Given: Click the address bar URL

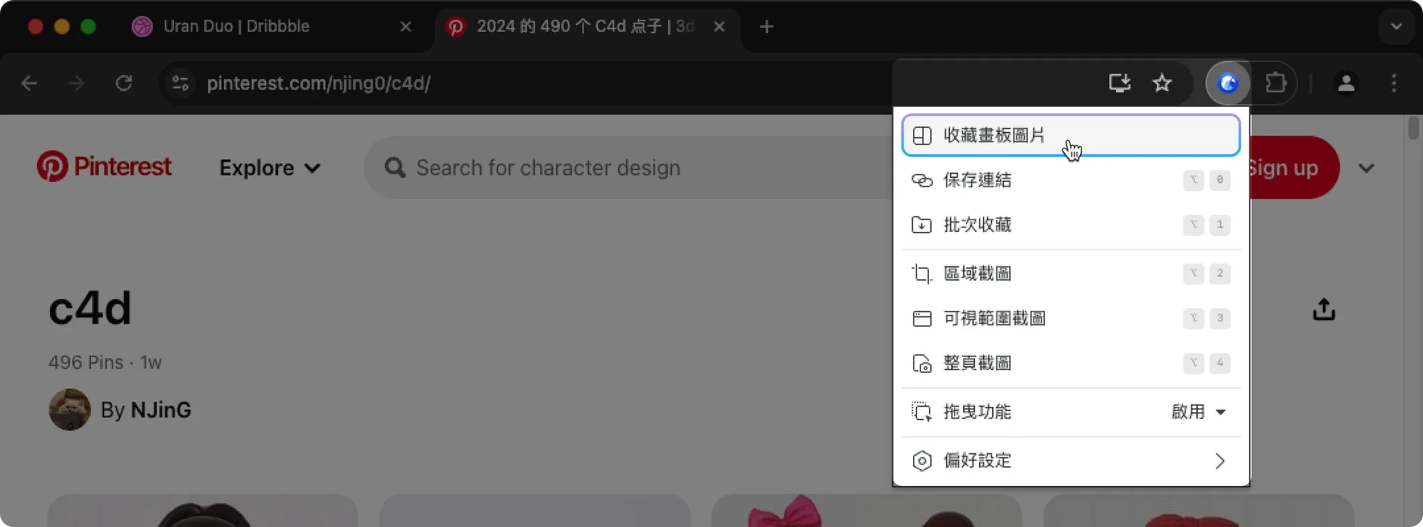Looking at the screenshot, I should click(x=318, y=83).
